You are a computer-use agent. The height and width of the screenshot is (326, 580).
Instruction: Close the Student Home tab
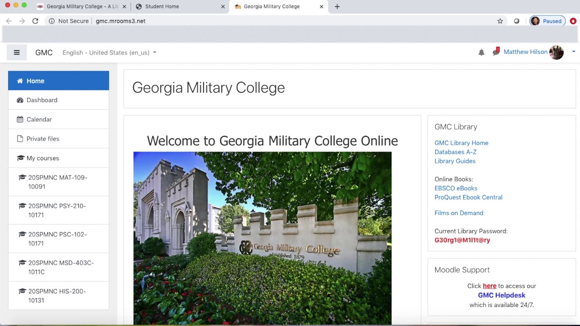[222, 6]
